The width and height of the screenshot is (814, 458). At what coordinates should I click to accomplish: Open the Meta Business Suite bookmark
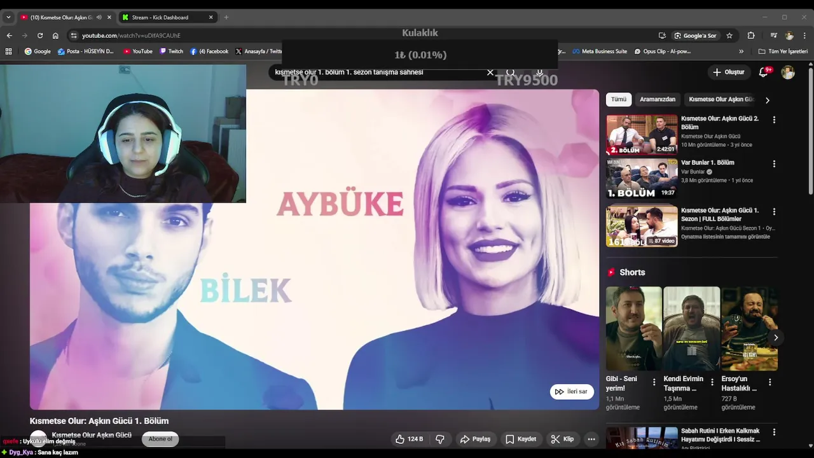point(600,52)
